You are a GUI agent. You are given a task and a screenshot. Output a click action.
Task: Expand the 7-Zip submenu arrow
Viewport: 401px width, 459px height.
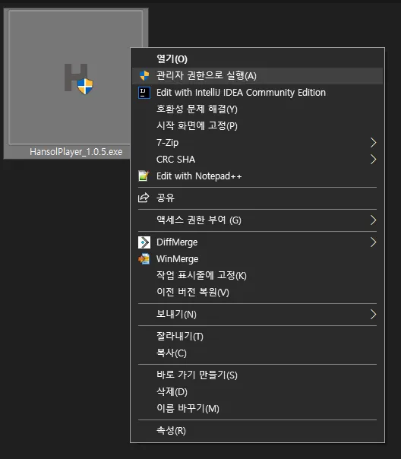point(373,143)
